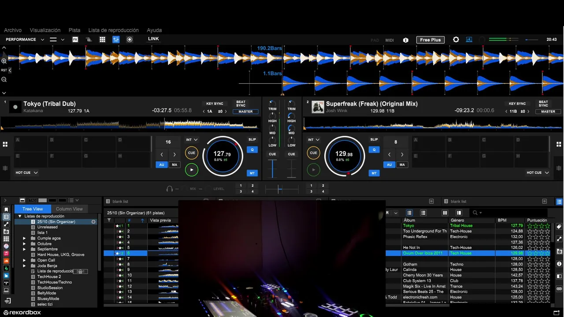Open Deck 1 HOT CUE mode dropdown

pos(26,173)
